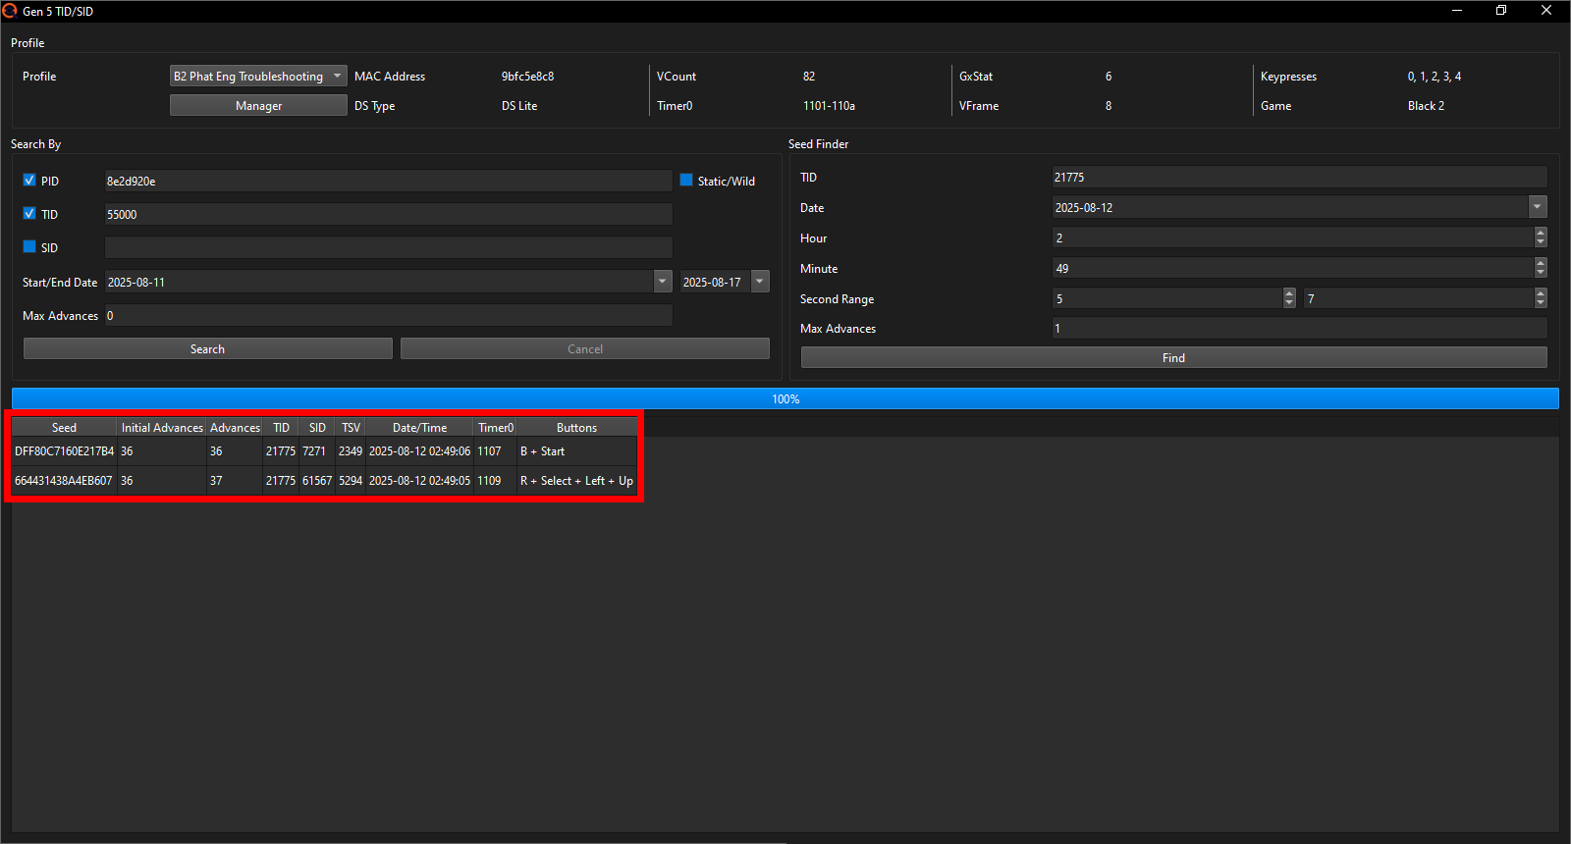Image resolution: width=1571 pixels, height=844 pixels.
Task: Toggle the Static/Wild checkbox
Action: click(x=686, y=181)
